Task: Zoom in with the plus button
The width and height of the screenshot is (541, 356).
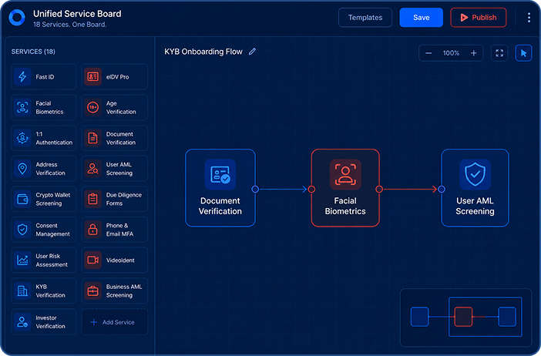Action: pyautogui.click(x=474, y=53)
